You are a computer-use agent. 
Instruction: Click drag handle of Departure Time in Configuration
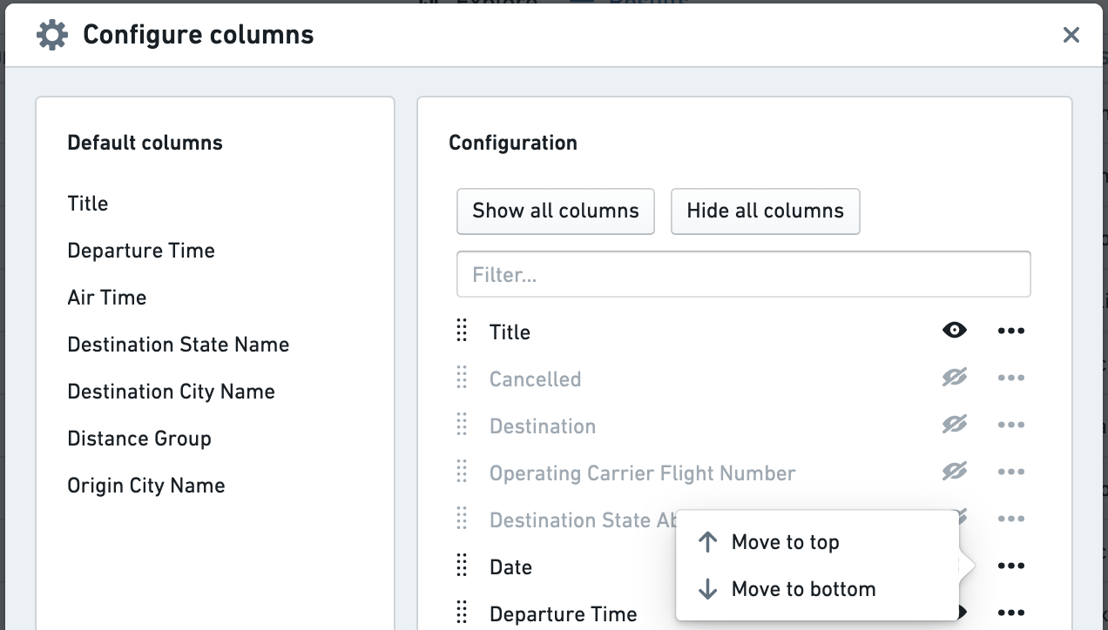[x=462, y=613]
